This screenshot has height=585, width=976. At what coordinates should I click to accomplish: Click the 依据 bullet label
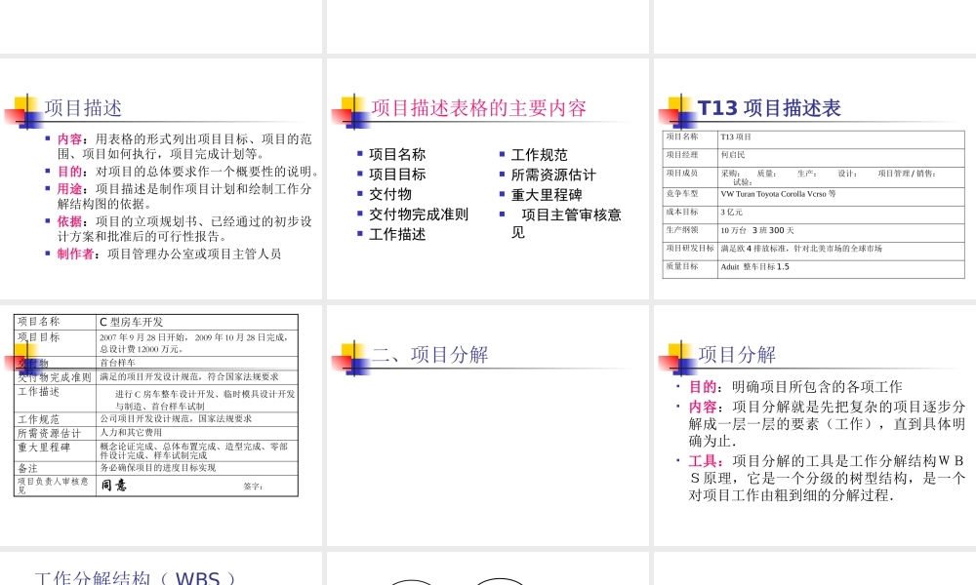69,221
